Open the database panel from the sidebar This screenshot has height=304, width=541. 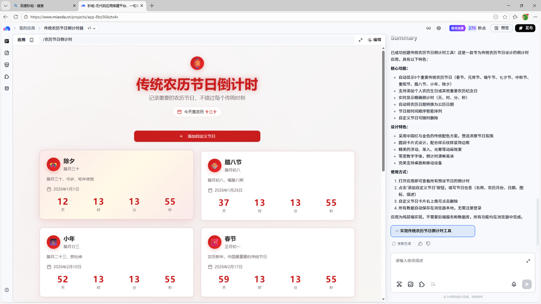(6, 88)
